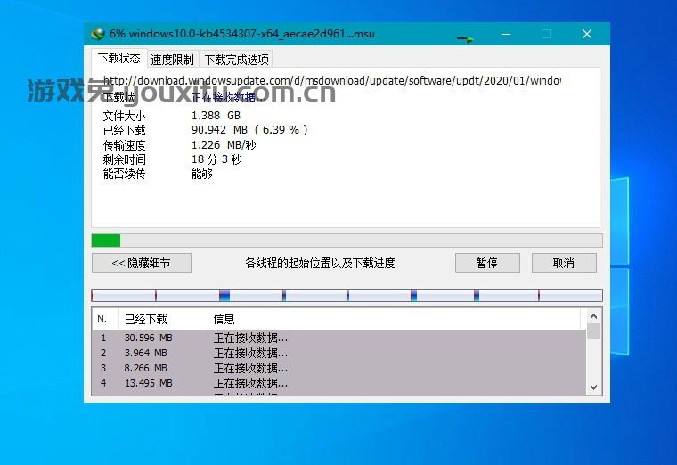Open the 速度限制 tab
The height and width of the screenshot is (465, 677).
pyautogui.click(x=172, y=60)
